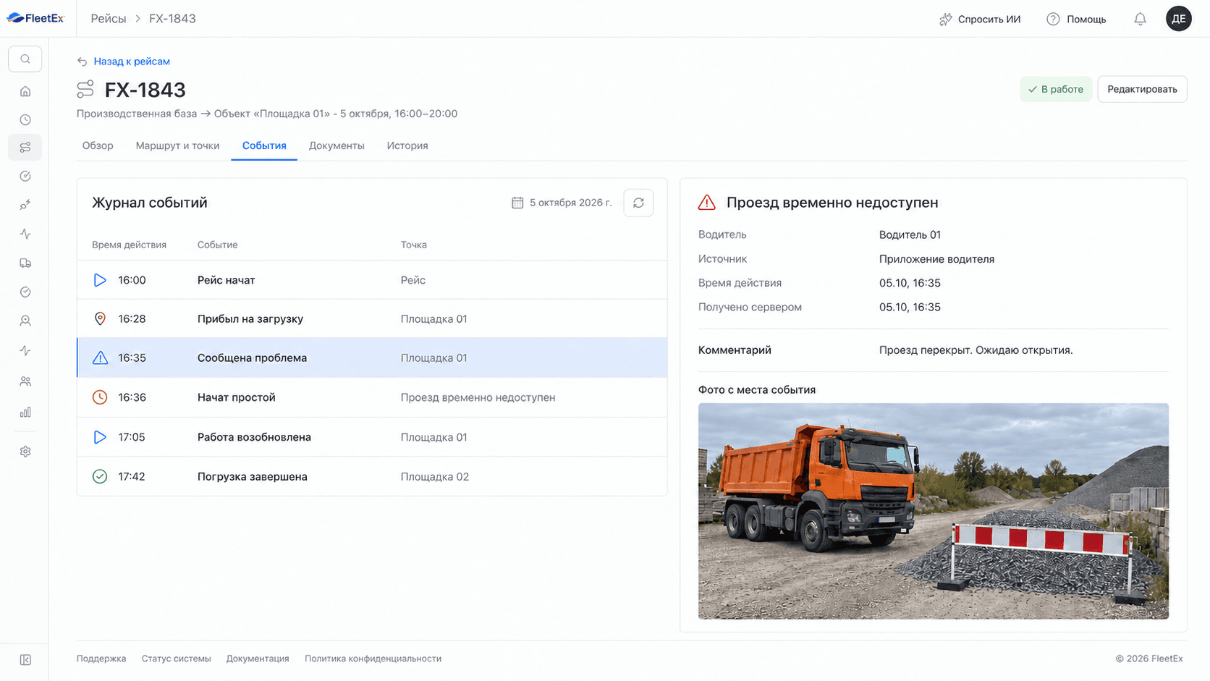The width and height of the screenshot is (1210, 681).
Task: Go to home via house icon
Action: pos(25,91)
